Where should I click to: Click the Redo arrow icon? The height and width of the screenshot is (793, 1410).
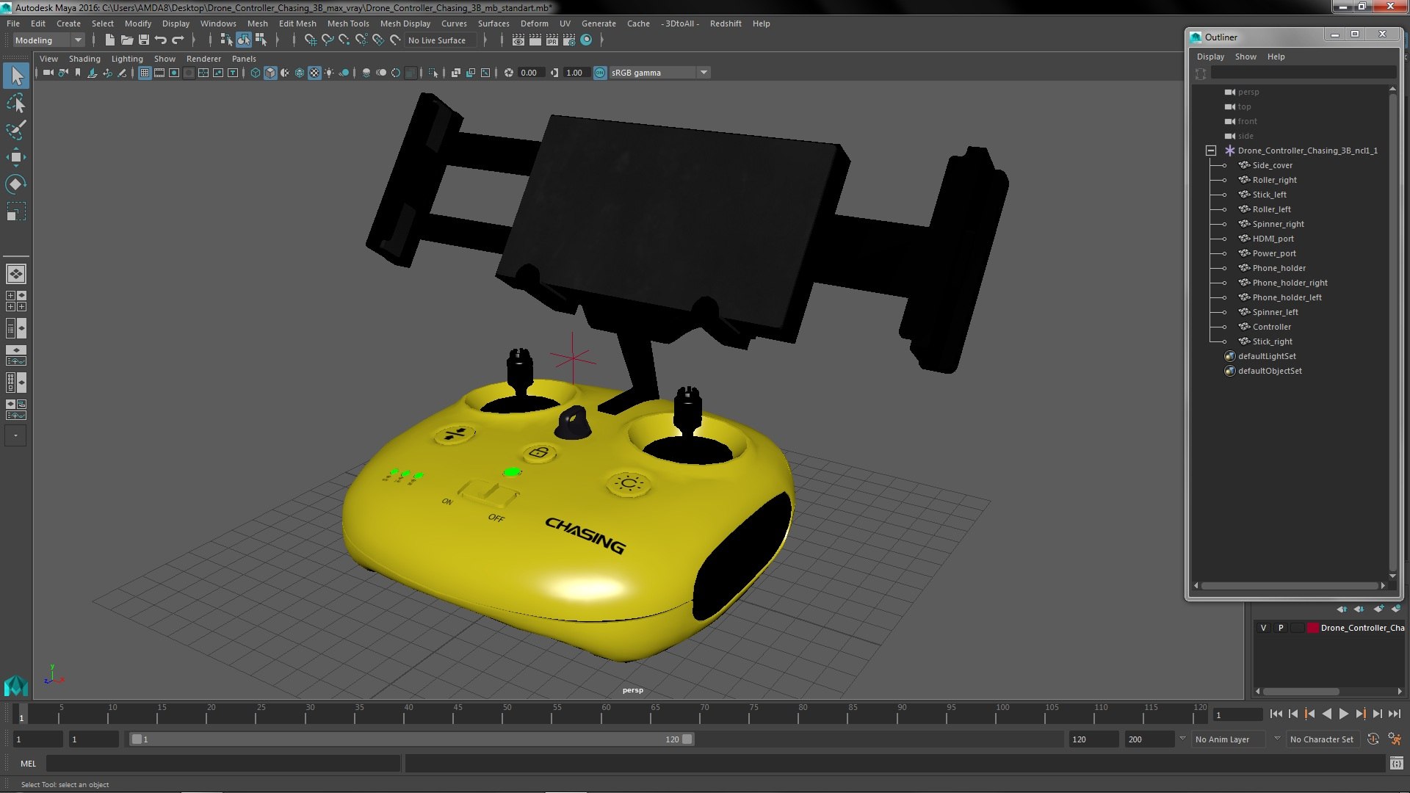178,40
